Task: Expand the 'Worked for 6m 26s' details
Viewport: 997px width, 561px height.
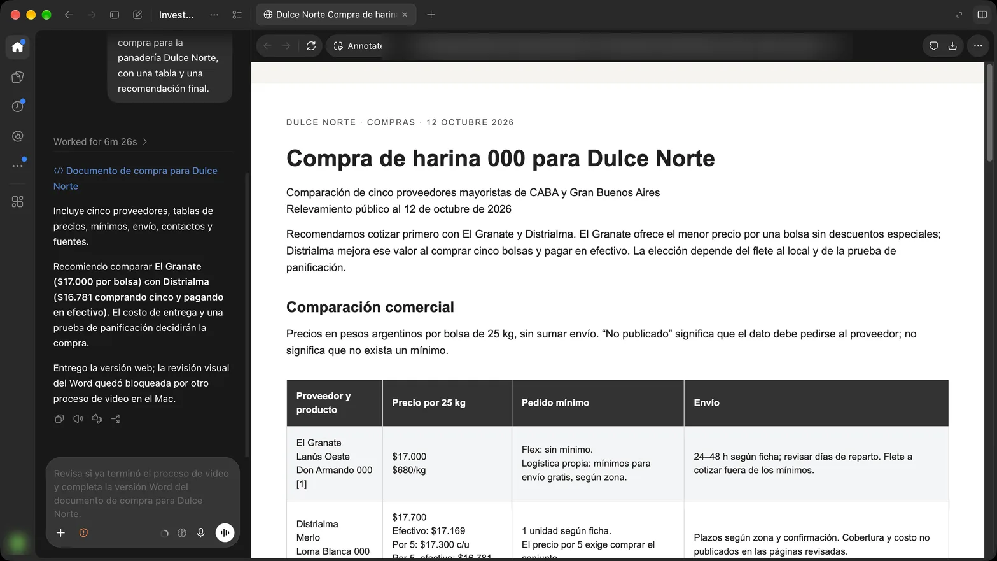Action: click(101, 142)
